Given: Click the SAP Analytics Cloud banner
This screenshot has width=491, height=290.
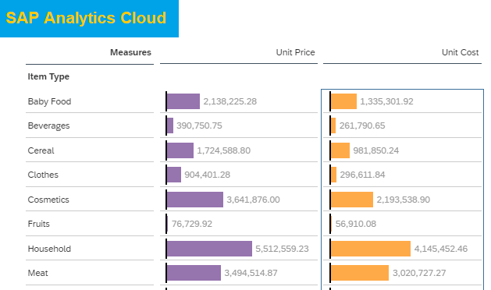Looking at the screenshot, I should point(89,19).
